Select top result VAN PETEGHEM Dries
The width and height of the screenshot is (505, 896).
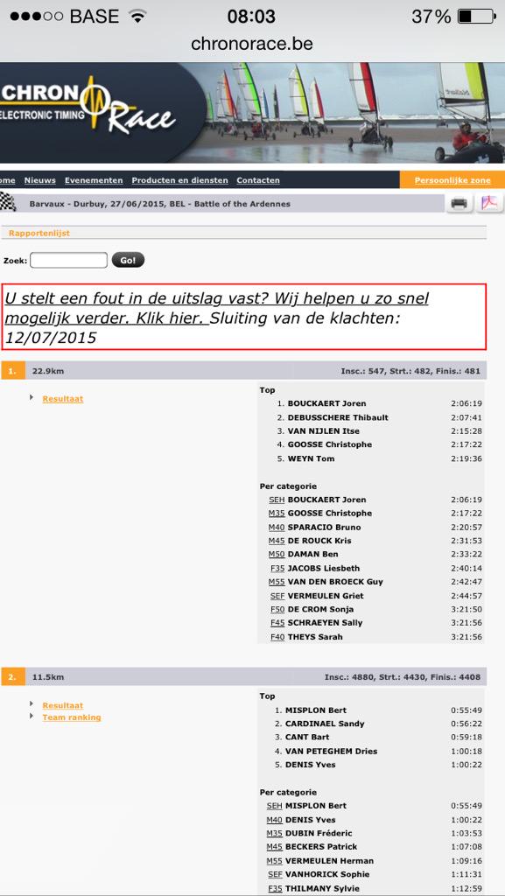point(332,751)
